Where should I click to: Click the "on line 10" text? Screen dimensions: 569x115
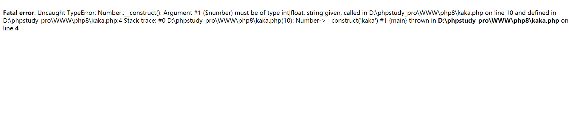pyautogui.click(x=499, y=13)
